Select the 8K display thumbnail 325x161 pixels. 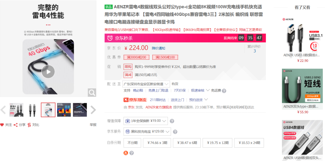tap(64, 110)
